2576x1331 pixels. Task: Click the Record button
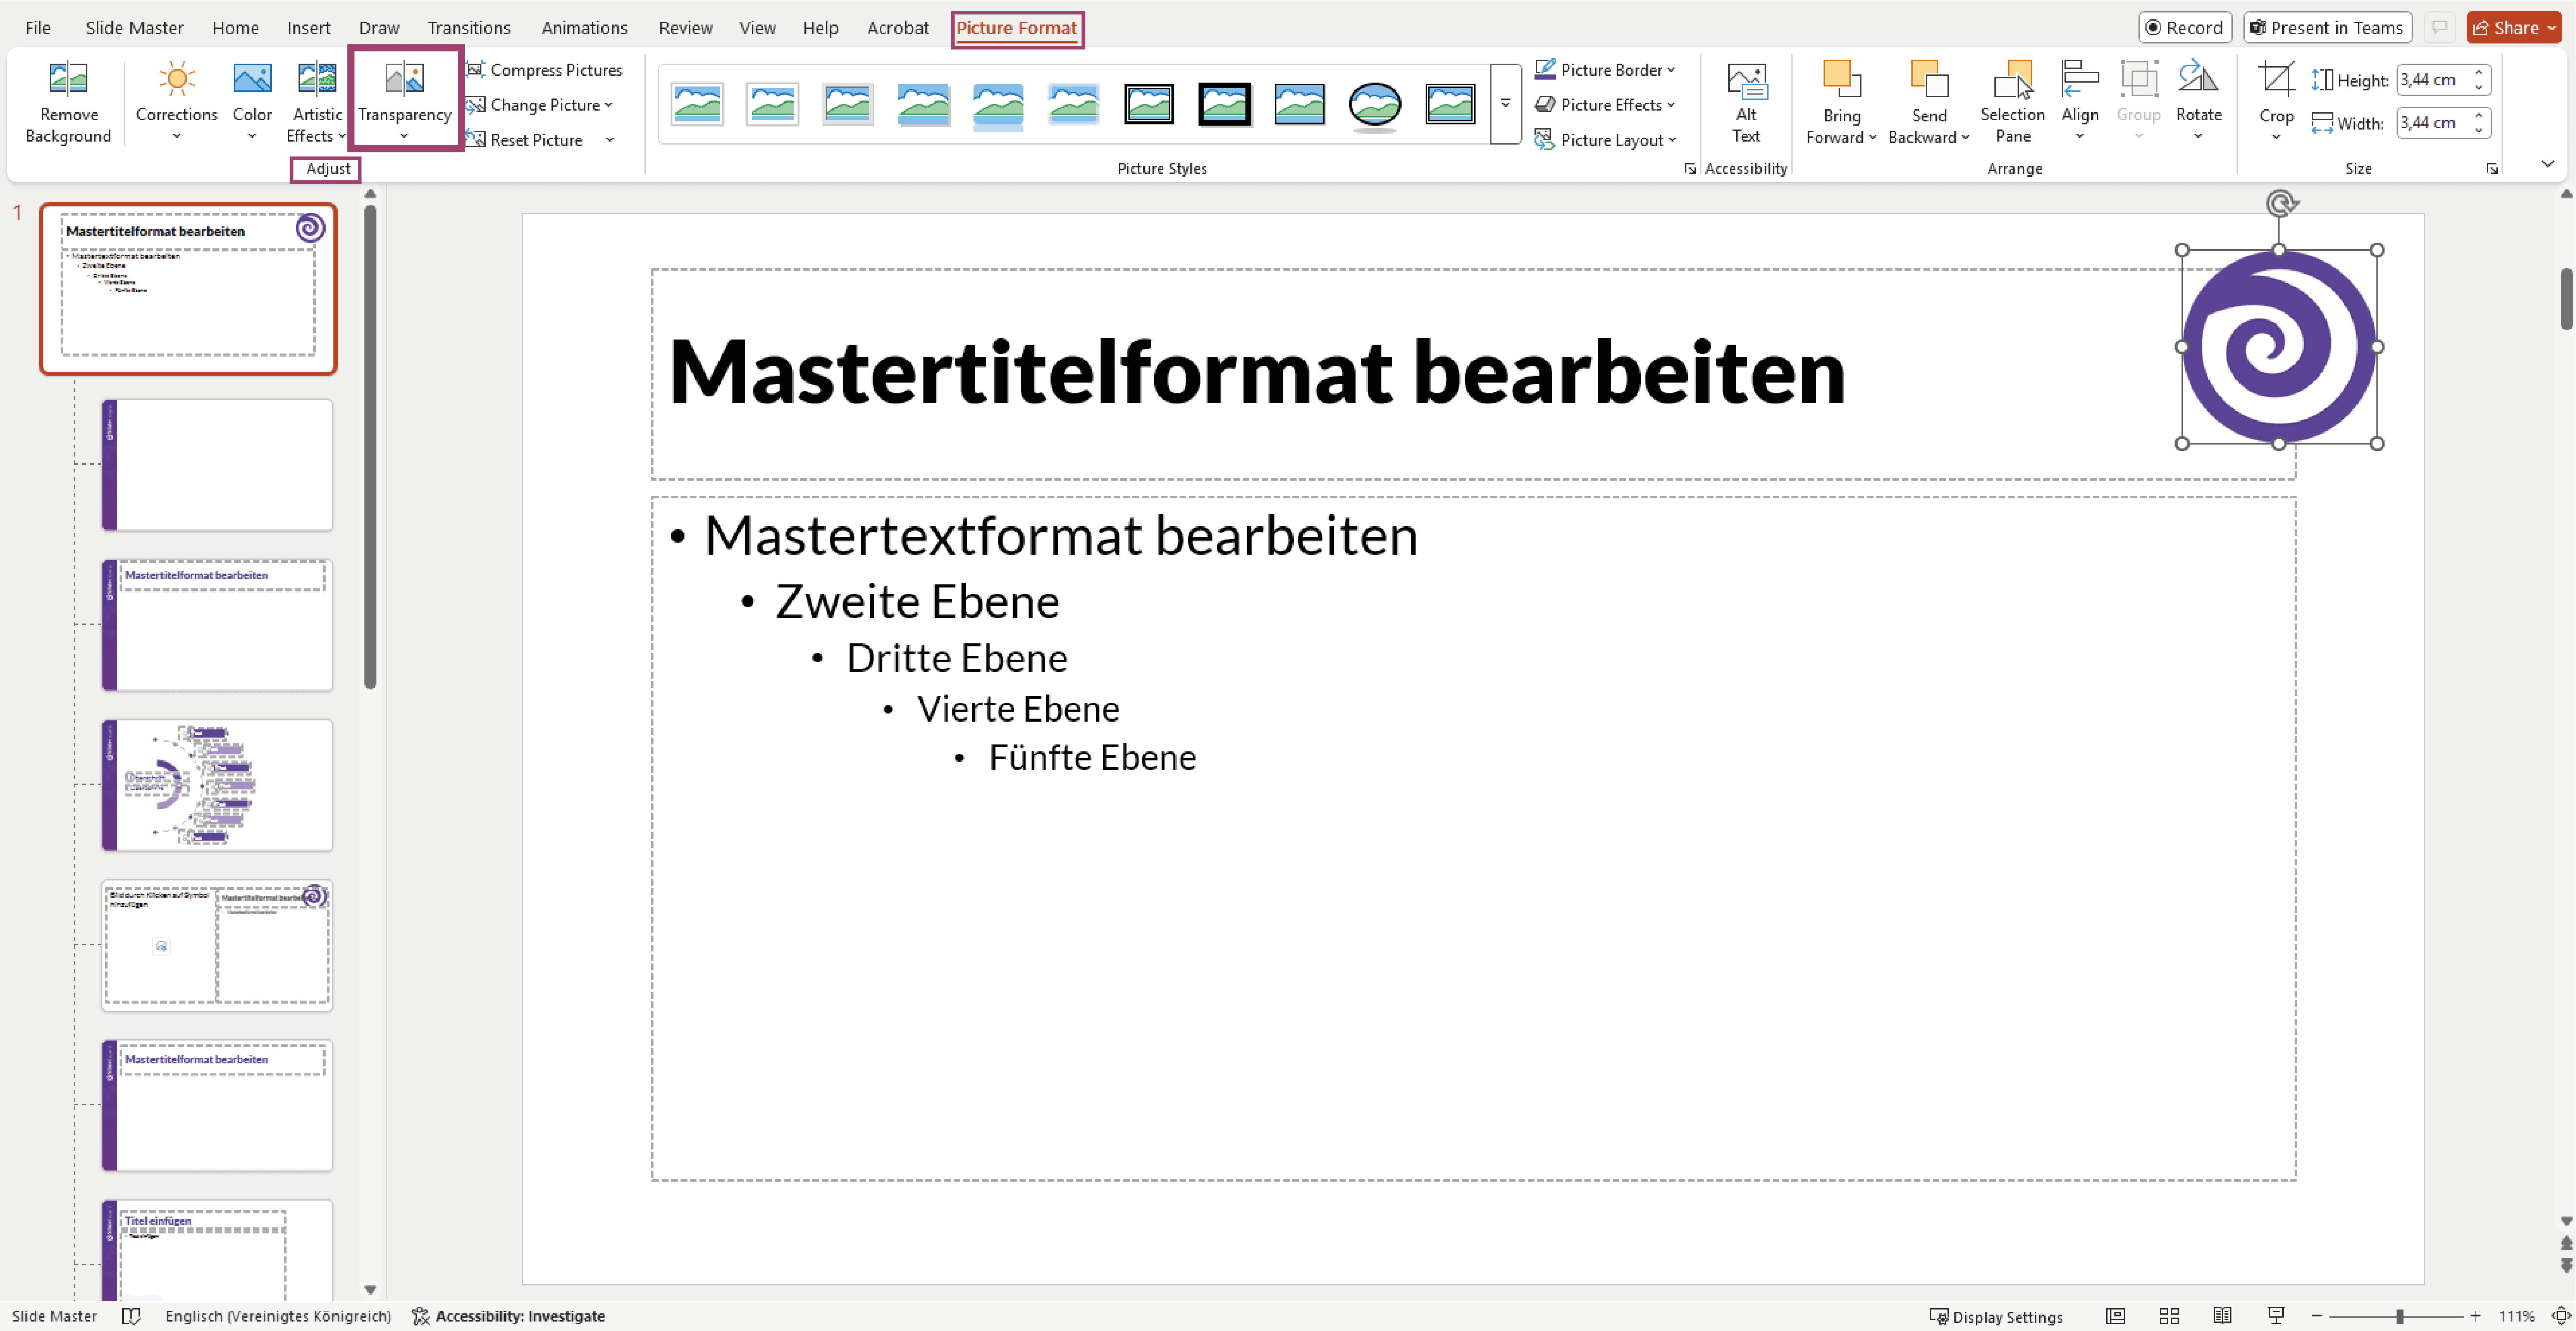tap(2185, 27)
